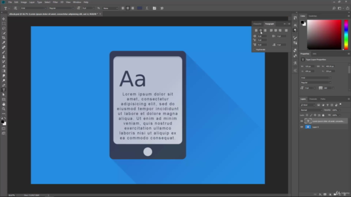This screenshot has height=197, width=351.
Task: Left align text in Paragraph panel
Action: coord(256,31)
